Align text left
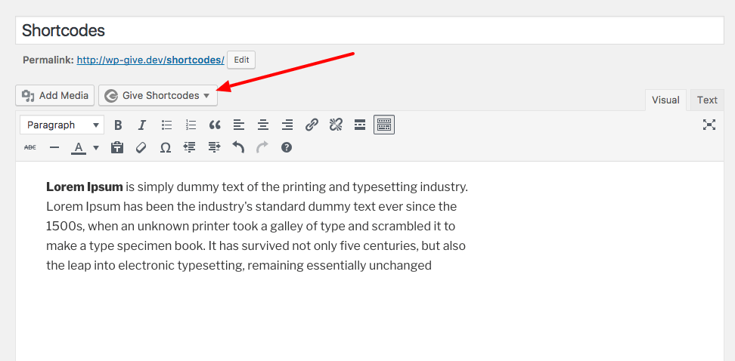The image size is (735, 361). point(239,125)
